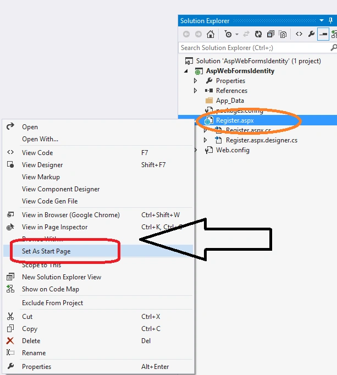Choose Open from the context menu
The height and width of the screenshot is (375, 337).
tap(98, 127)
